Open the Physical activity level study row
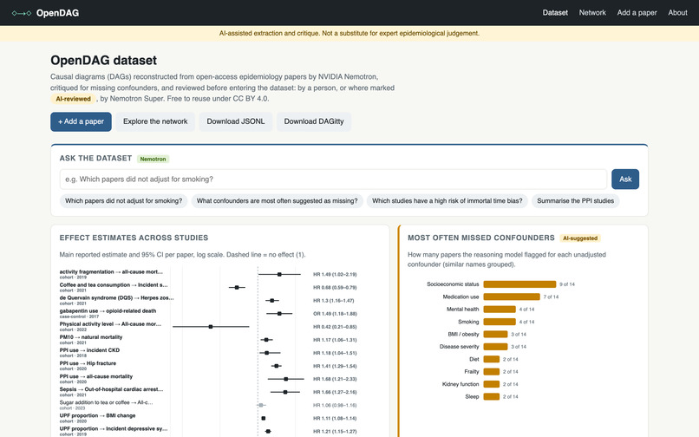Image resolution: width=699 pixels, height=437 pixels. (208, 326)
